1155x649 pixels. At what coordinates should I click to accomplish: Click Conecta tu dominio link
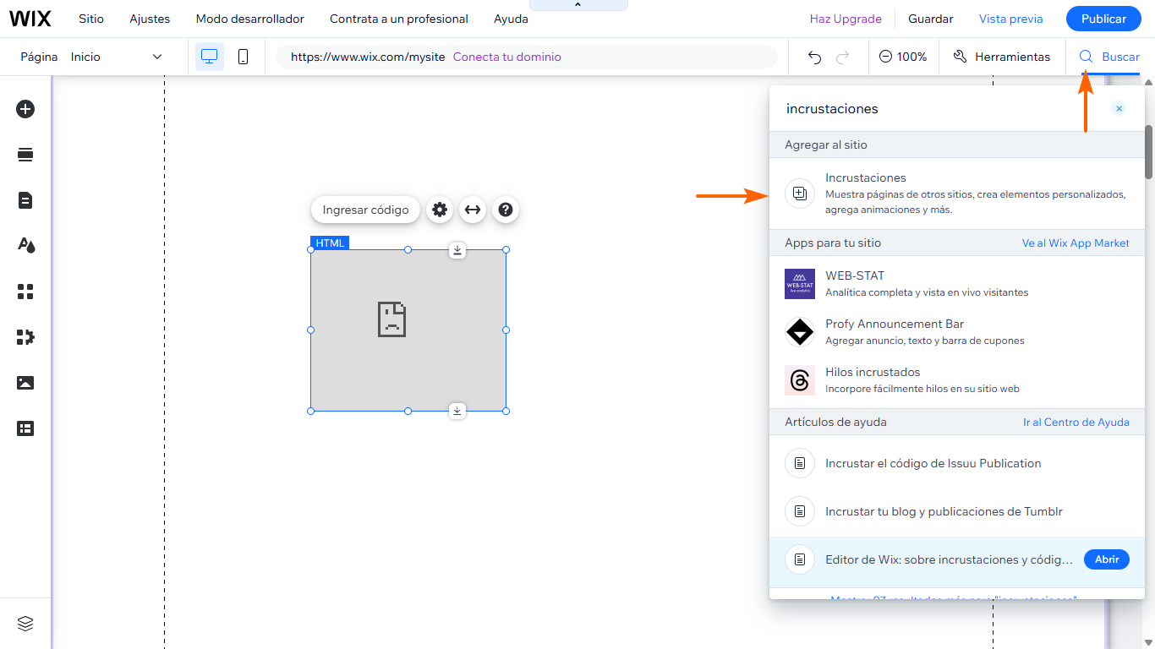(x=507, y=57)
